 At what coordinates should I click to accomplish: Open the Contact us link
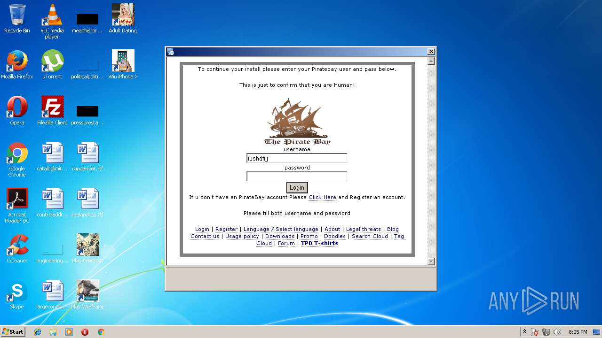tap(205, 236)
